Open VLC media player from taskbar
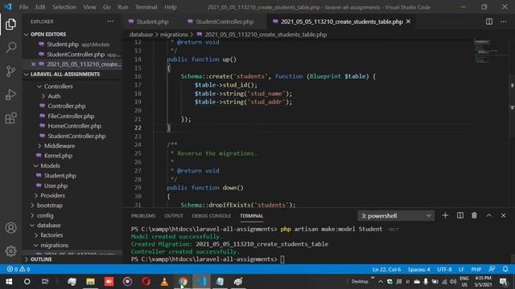 click(164, 282)
